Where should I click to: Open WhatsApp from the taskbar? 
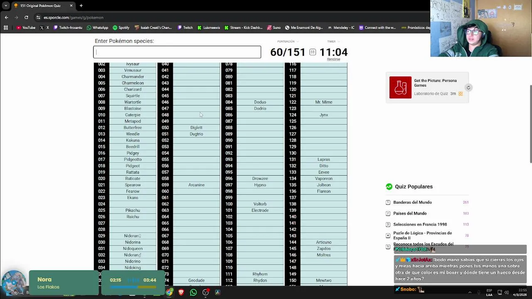pyautogui.click(x=193, y=292)
